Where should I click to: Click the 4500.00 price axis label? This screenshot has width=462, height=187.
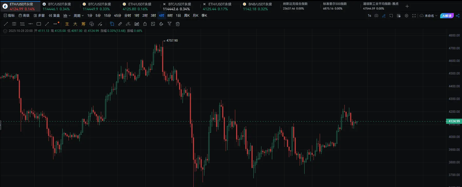click(454, 73)
